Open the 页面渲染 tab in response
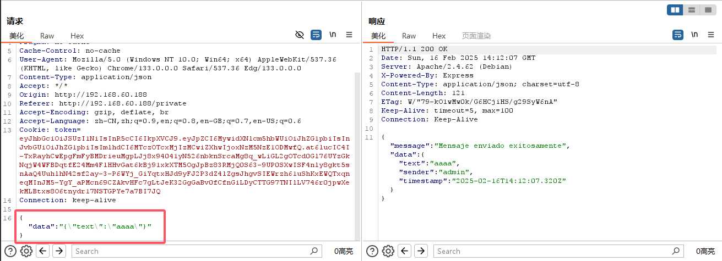Viewport: 722px width, 261px height. (x=476, y=36)
